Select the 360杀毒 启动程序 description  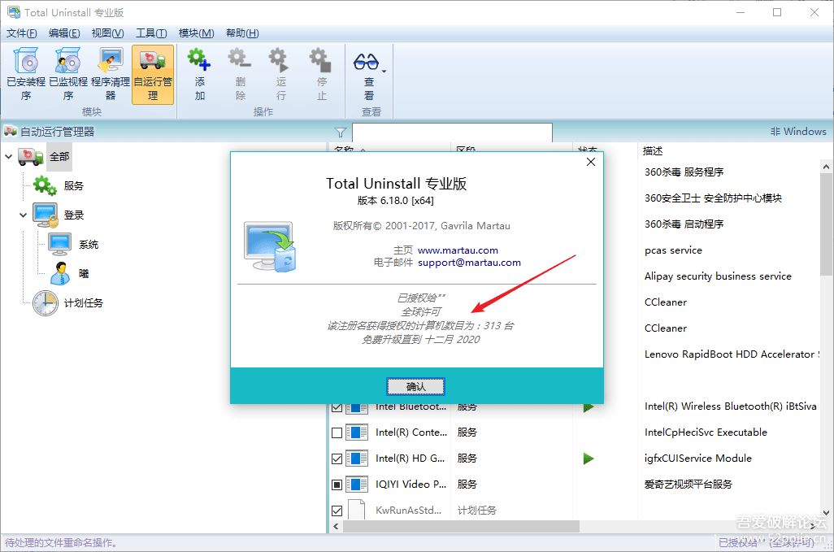pyautogui.click(x=684, y=224)
